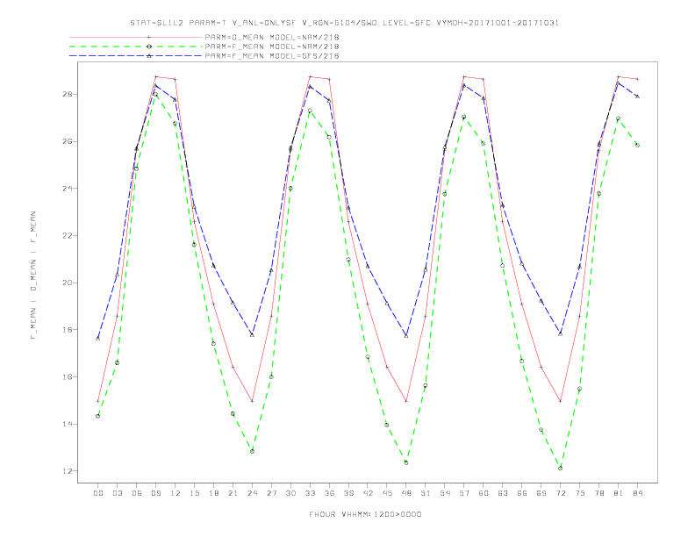Click x-axis forecast hour label 15
Image resolution: width=695 pixels, height=537 pixels.
tap(194, 493)
